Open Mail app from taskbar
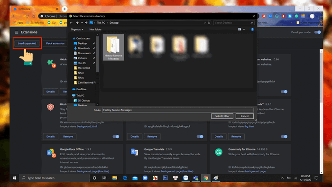Screen dimensions: 332x187 click(135, 178)
